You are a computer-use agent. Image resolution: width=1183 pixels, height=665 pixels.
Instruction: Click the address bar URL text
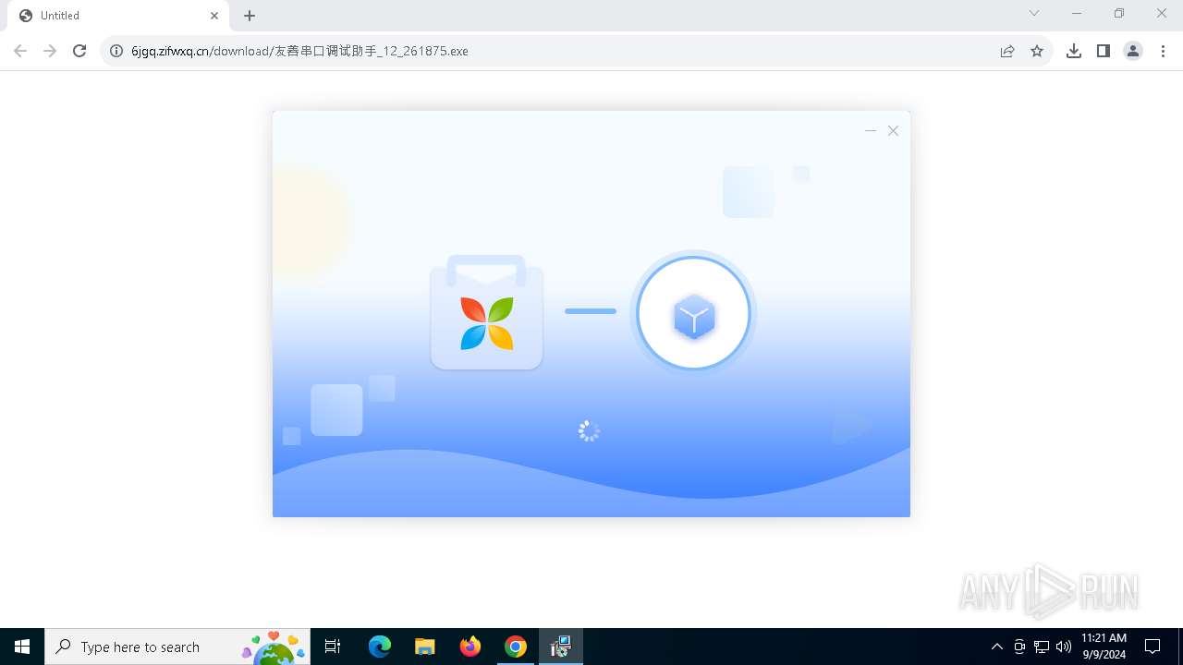click(x=299, y=51)
